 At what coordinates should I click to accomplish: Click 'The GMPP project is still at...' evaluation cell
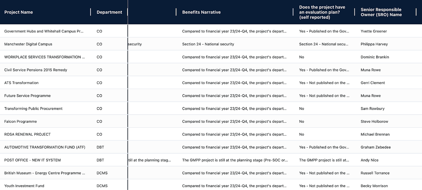(324, 160)
